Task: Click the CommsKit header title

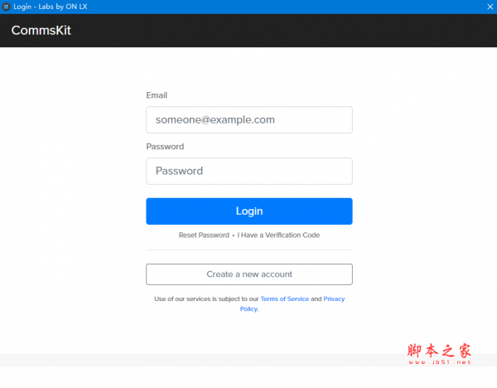Action: coord(41,31)
